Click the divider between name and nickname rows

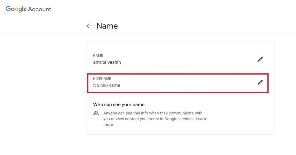coord(180,71)
